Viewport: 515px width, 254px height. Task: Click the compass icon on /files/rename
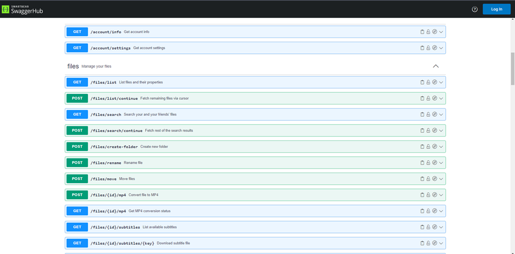pos(435,163)
